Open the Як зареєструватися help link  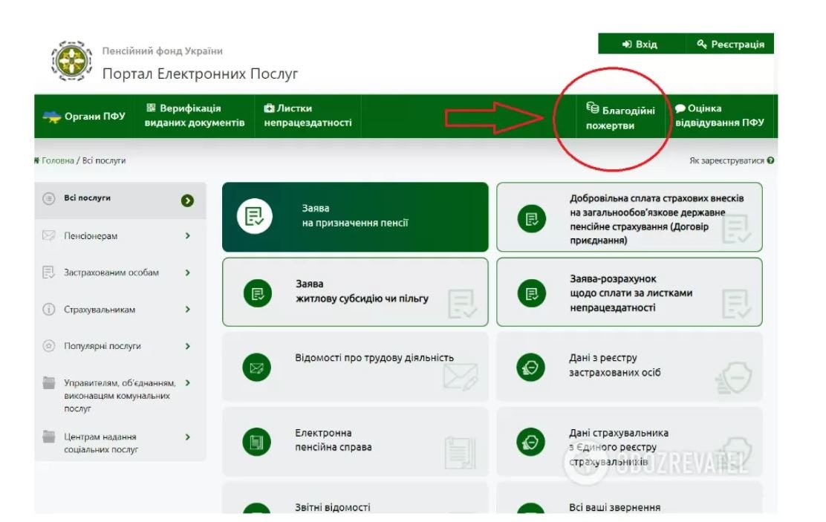coord(732,160)
